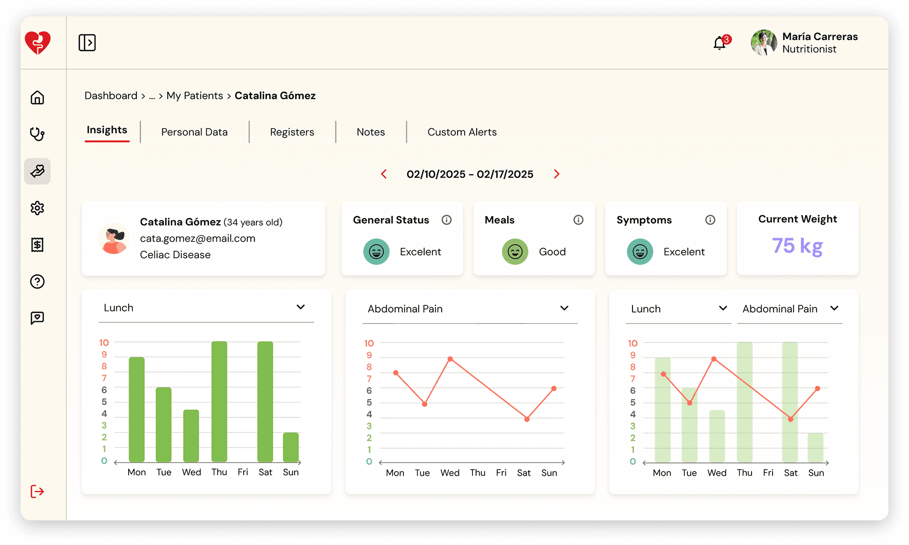The height and width of the screenshot is (545, 909).
Task: Go to My Patients breadcrumb link
Action: click(194, 96)
